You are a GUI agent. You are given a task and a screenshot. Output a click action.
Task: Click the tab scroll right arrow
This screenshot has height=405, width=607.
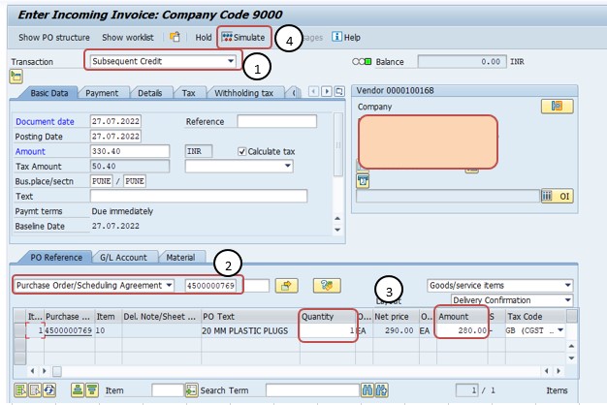pos(327,91)
